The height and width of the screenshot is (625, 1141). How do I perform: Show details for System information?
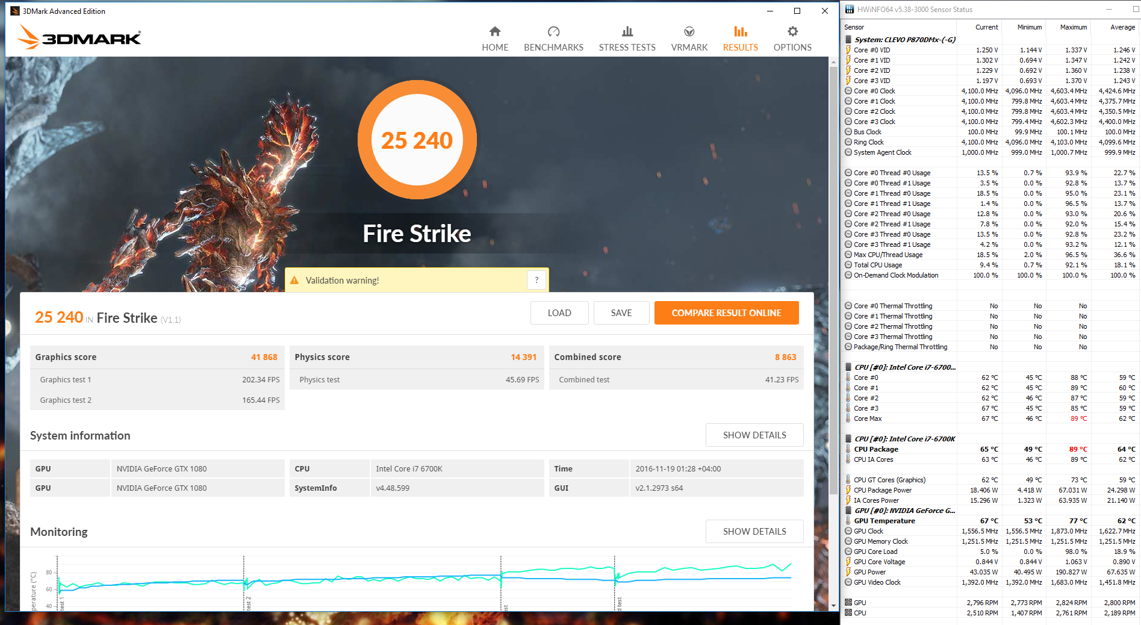pos(754,435)
